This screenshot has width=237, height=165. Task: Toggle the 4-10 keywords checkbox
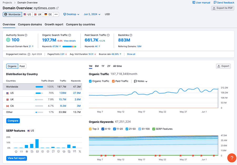[103, 129]
